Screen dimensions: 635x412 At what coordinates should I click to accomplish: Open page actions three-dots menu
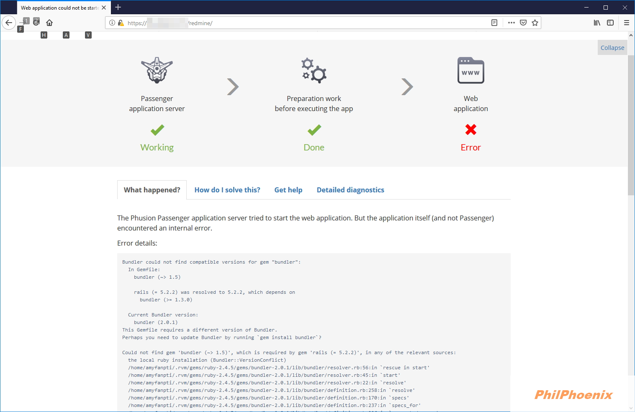[512, 23]
